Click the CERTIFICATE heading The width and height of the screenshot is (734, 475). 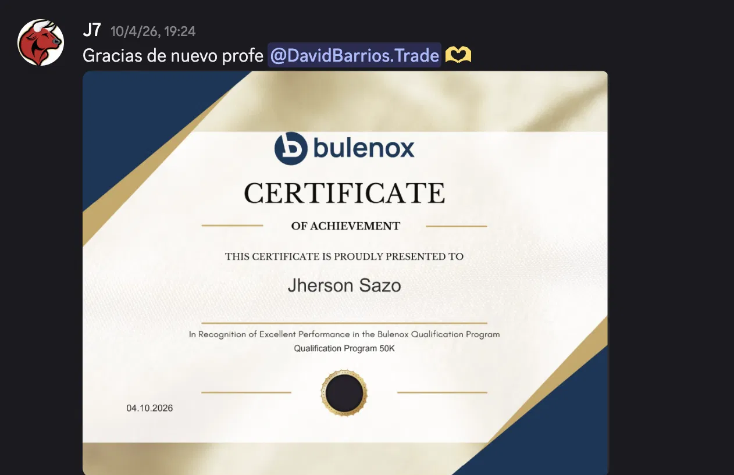tap(344, 193)
